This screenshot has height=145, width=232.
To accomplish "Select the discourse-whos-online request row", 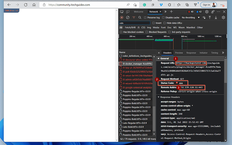I will click(136, 60).
